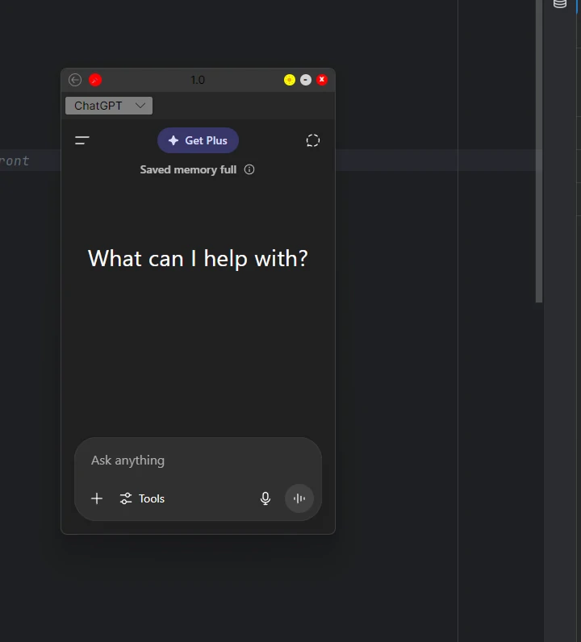Click the back arrow in the title bar
Viewport: 581px width, 642px height.
point(75,80)
